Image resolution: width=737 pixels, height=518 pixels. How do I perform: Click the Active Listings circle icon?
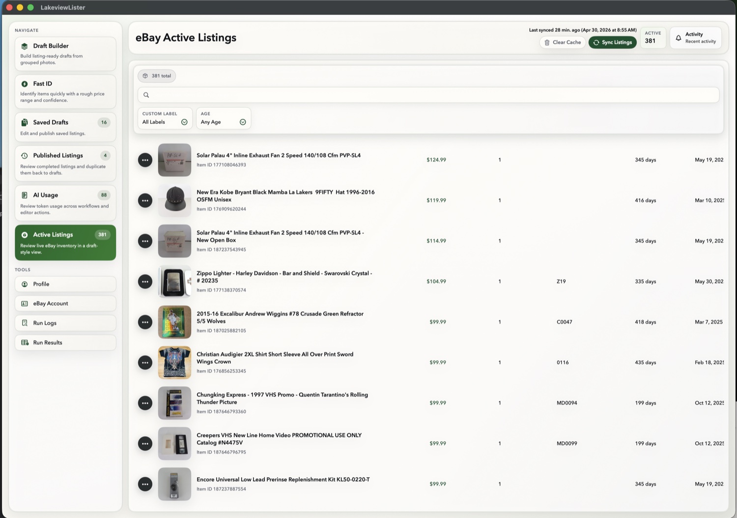click(25, 235)
